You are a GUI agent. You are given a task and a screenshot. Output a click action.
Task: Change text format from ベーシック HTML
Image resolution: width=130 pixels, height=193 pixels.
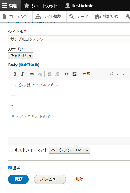point(70,150)
